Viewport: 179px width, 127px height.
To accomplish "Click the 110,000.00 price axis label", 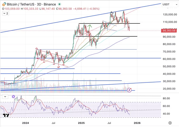I will tap(170, 22).
